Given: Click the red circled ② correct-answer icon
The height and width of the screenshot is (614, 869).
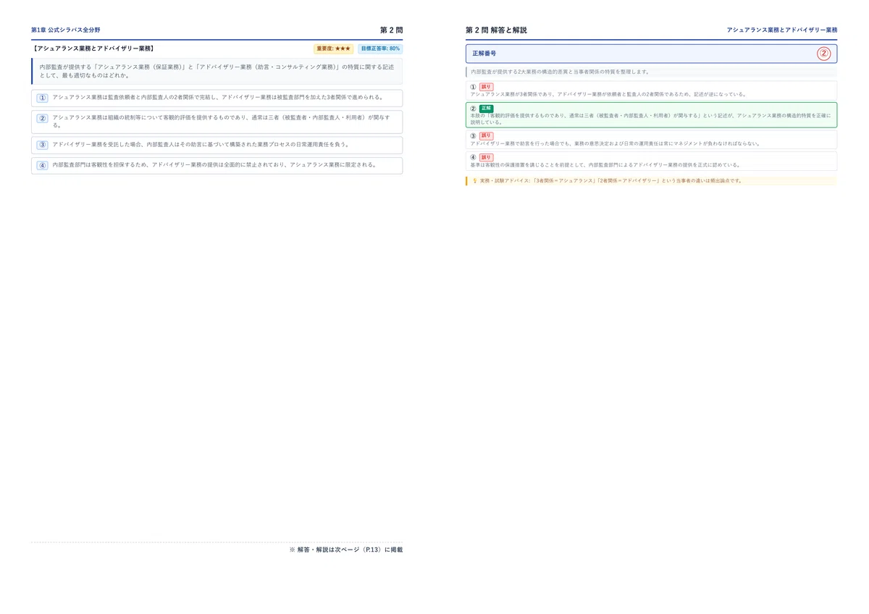Looking at the screenshot, I should coord(824,54).
